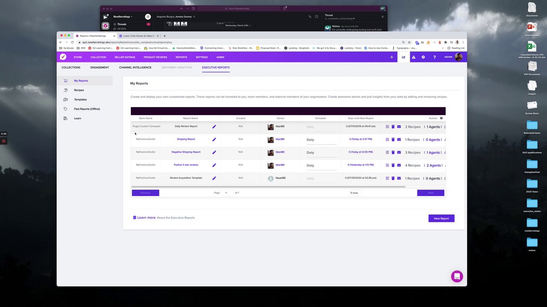Email the Shipping Report via envelope icon

coord(399,139)
